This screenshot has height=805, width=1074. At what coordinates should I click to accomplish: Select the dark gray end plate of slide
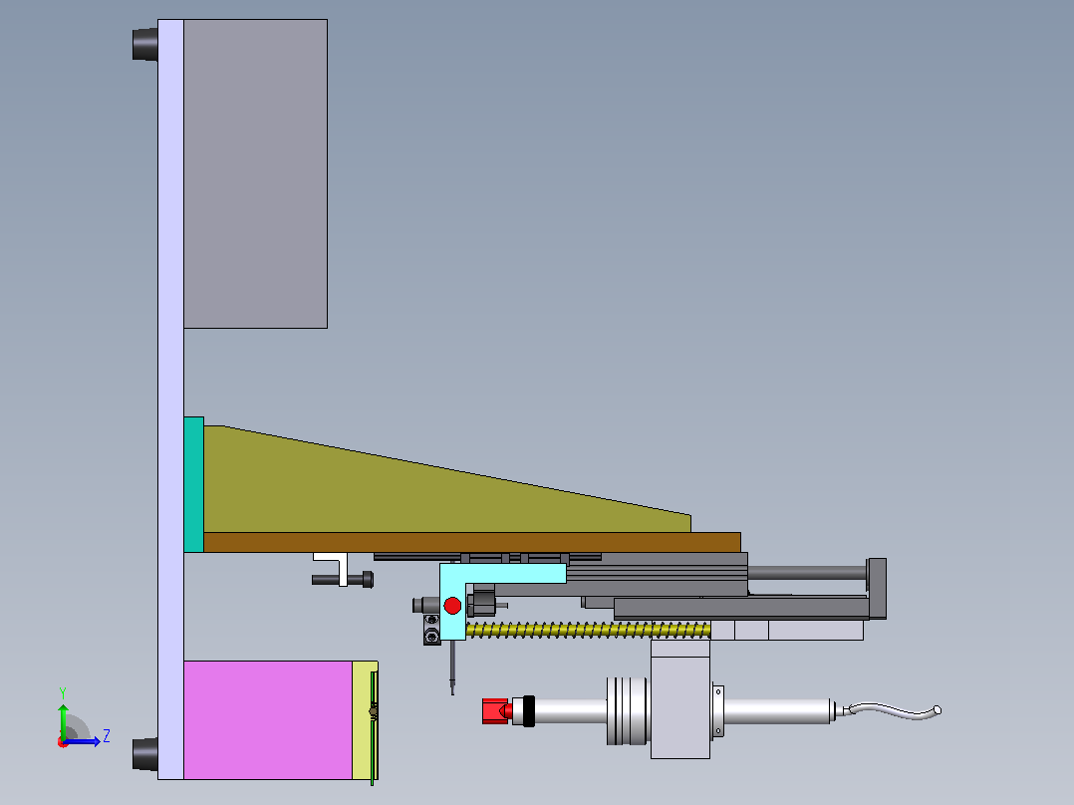(x=878, y=589)
